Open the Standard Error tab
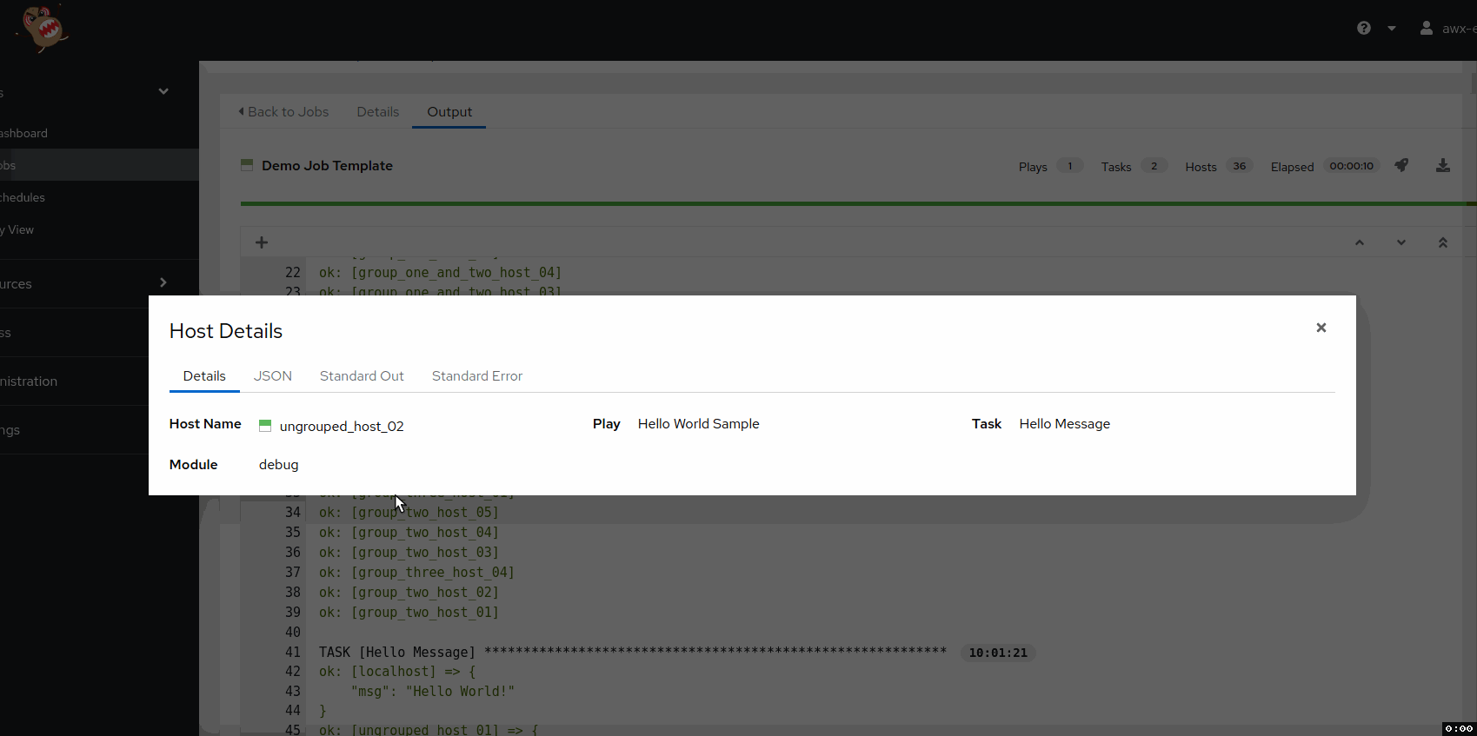 pyautogui.click(x=477, y=376)
